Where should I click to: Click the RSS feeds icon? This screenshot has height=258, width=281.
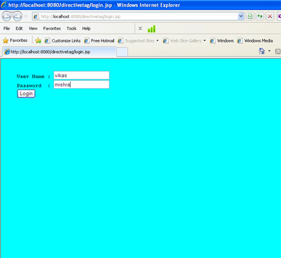tap(278, 51)
